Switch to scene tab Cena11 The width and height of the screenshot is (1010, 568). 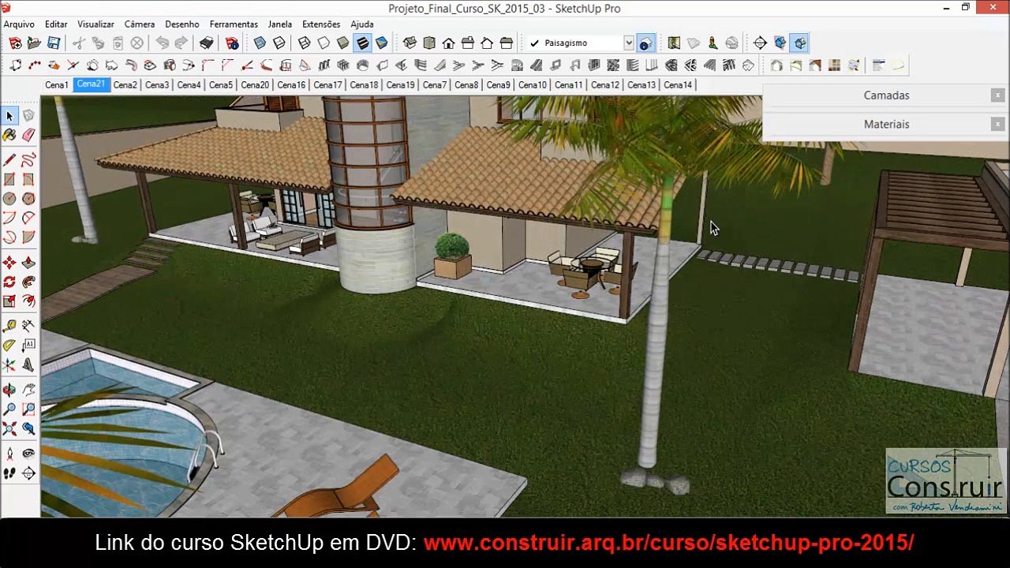(568, 84)
